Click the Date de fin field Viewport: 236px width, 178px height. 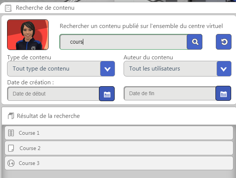click(170, 93)
